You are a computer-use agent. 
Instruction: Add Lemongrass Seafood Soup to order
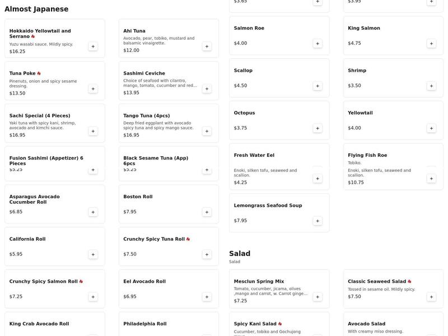point(317,220)
